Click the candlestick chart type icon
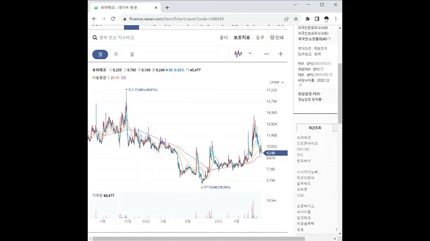The height and width of the screenshot is (241, 430). tap(238, 54)
